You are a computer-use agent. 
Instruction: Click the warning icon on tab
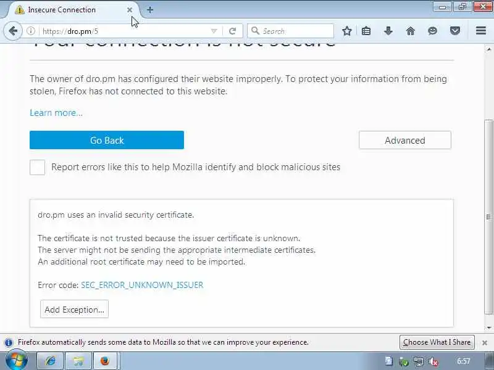coord(20,10)
